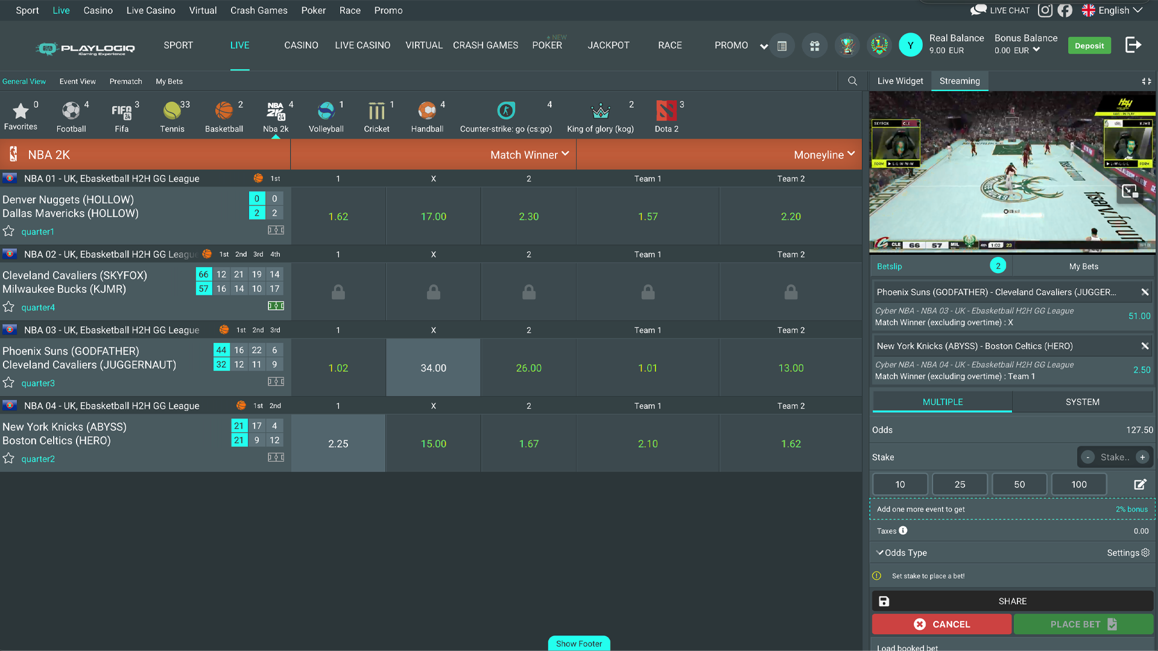The height and width of the screenshot is (651, 1158).
Task: Open the trophy tournaments icon
Action: (x=847, y=45)
